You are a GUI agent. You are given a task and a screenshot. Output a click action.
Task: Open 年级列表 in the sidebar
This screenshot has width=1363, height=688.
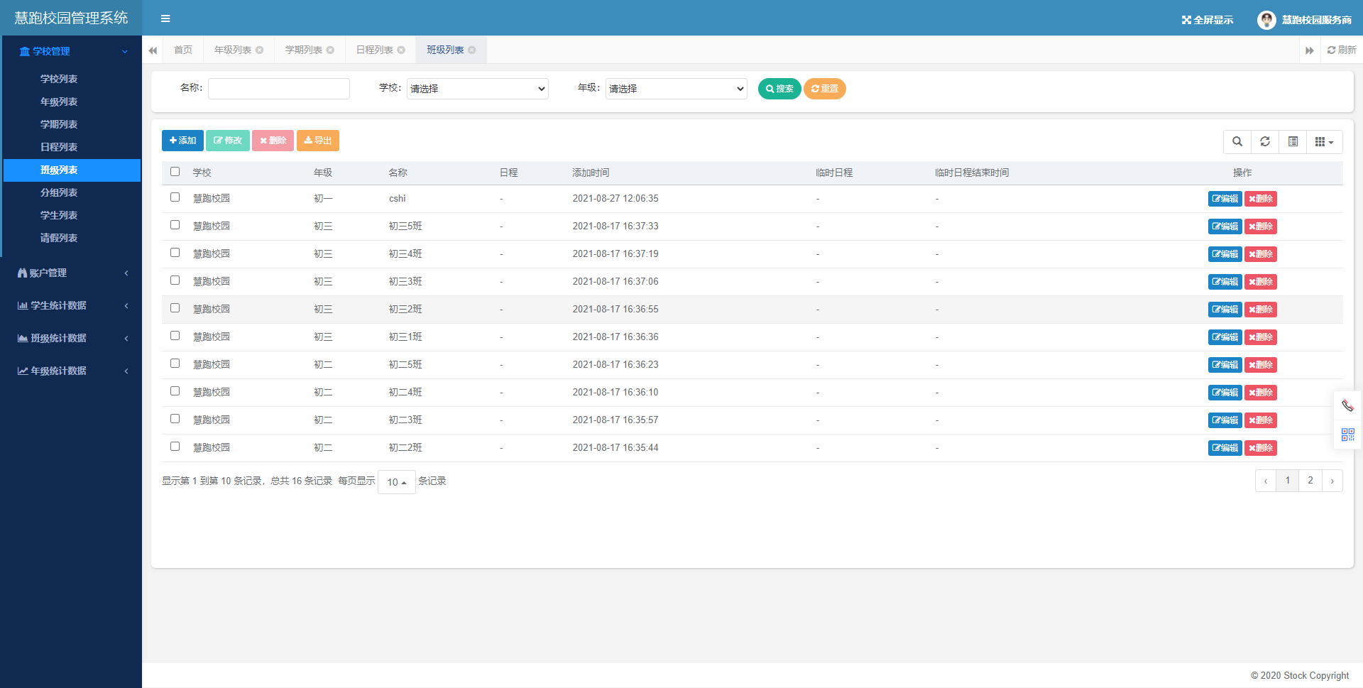(x=59, y=102)
